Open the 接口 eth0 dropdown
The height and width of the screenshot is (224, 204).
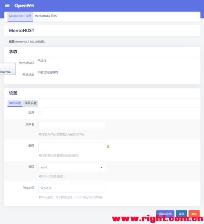click(x=72, y=168)
